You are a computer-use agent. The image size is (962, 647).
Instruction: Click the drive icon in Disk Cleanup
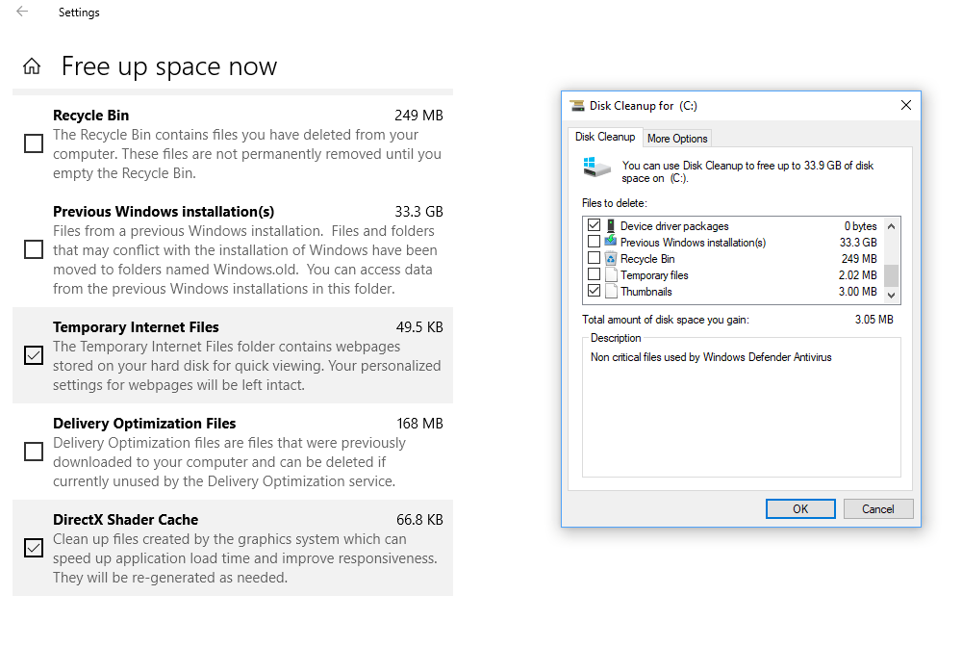[596, 168]
